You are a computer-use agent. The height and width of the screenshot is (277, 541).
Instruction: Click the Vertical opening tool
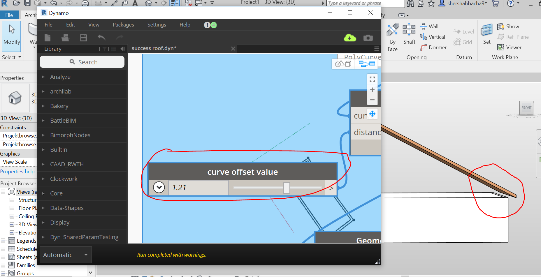(432, 37)
